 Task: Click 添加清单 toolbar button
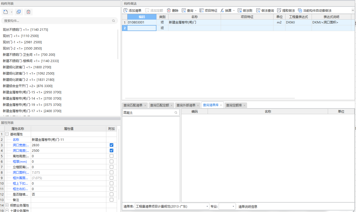click(x=132, y=11)
